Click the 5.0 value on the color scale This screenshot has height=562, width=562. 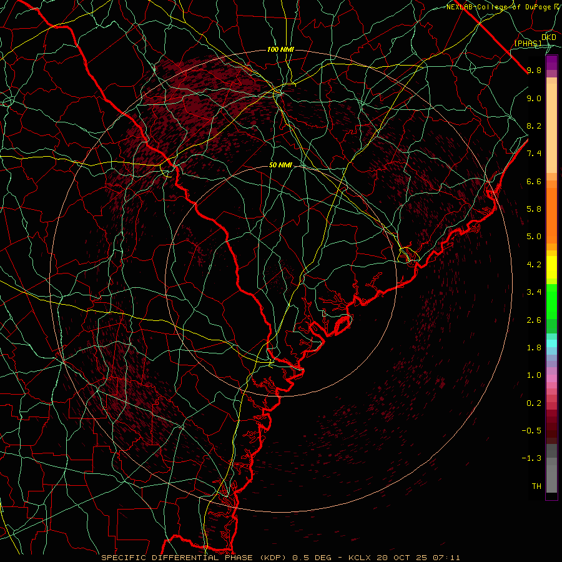point(534,237)
